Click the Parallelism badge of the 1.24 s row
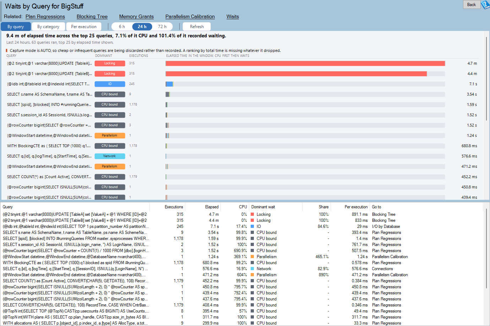 pyautogui.click(x=110, y=135)
